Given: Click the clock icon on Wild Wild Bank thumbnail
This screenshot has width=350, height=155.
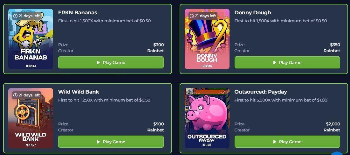Looking at the screenshot, I should pos(15,95).
